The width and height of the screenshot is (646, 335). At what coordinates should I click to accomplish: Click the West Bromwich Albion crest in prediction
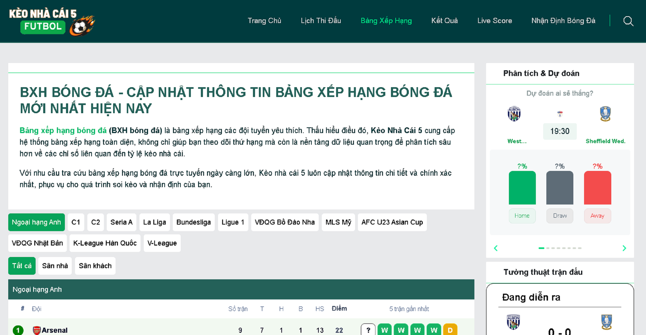click(x=514, y=114)
